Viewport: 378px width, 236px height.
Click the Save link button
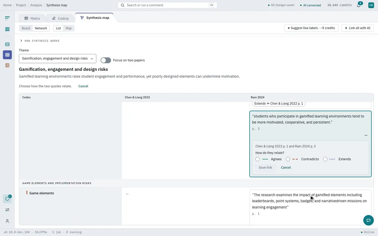pyautogui.click(x=265, y=168)
